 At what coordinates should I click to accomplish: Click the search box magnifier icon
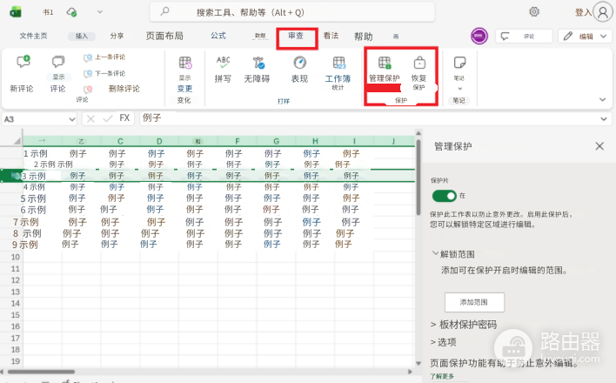click(x=165, y=11)
